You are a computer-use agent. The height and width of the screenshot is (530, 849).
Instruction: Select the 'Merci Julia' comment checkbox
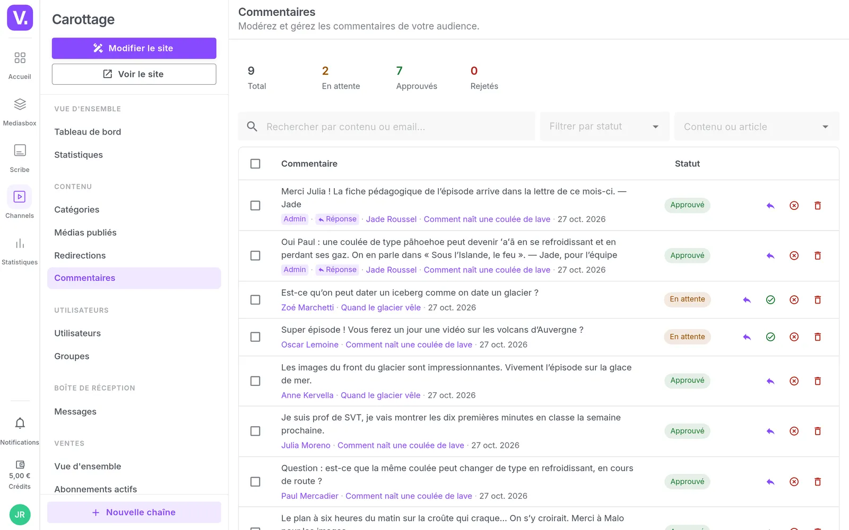coord(255,206)
